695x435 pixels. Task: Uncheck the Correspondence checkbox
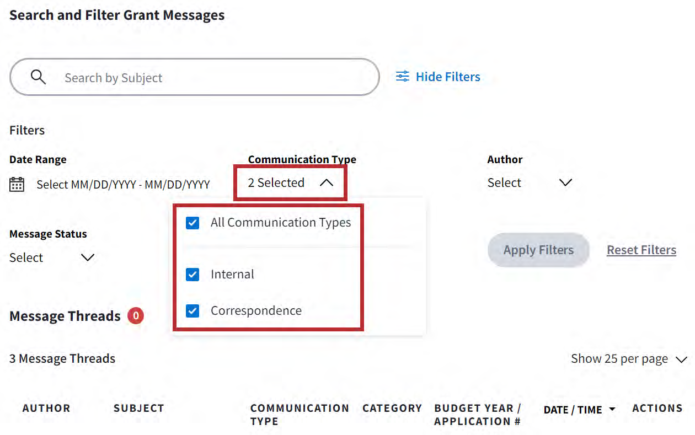[193, 311]
